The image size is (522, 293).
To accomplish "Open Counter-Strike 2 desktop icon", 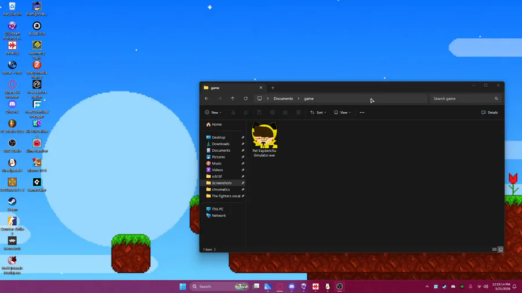I will [x=12, y=226].
